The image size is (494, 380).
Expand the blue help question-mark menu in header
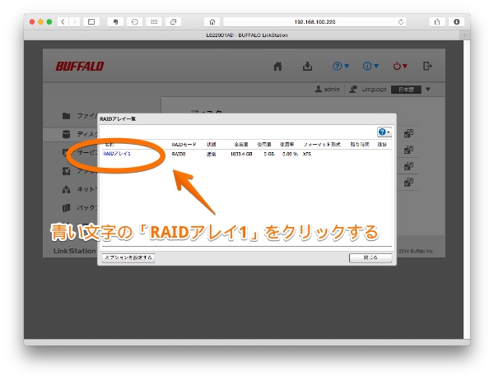(x=341, y=66)
